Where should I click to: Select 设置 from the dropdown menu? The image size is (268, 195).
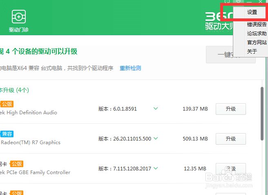(252, 12)
